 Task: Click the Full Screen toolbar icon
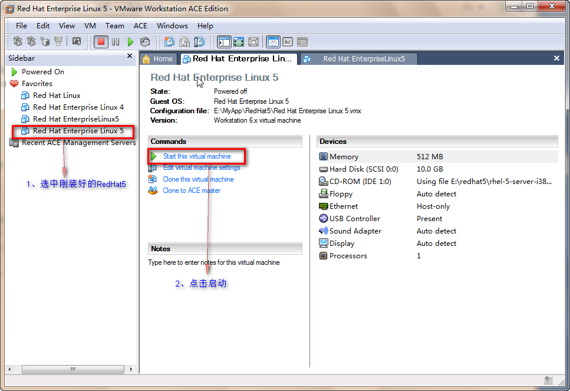253,42
